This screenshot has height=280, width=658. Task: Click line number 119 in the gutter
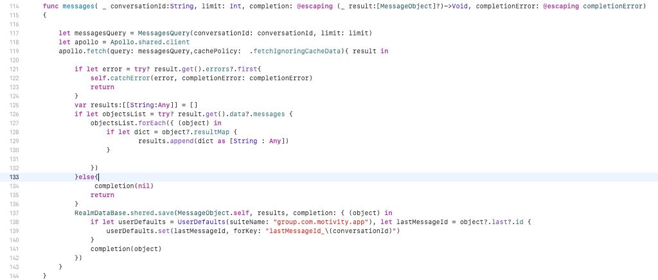pos(14,51)
